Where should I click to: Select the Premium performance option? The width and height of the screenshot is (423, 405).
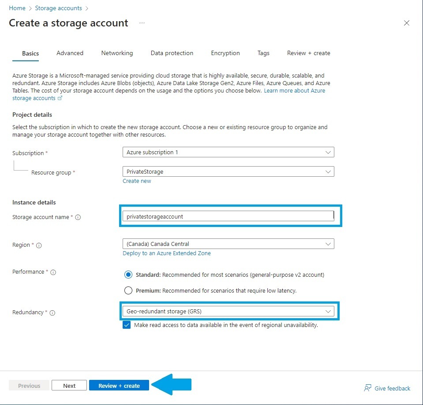(128, 290)
